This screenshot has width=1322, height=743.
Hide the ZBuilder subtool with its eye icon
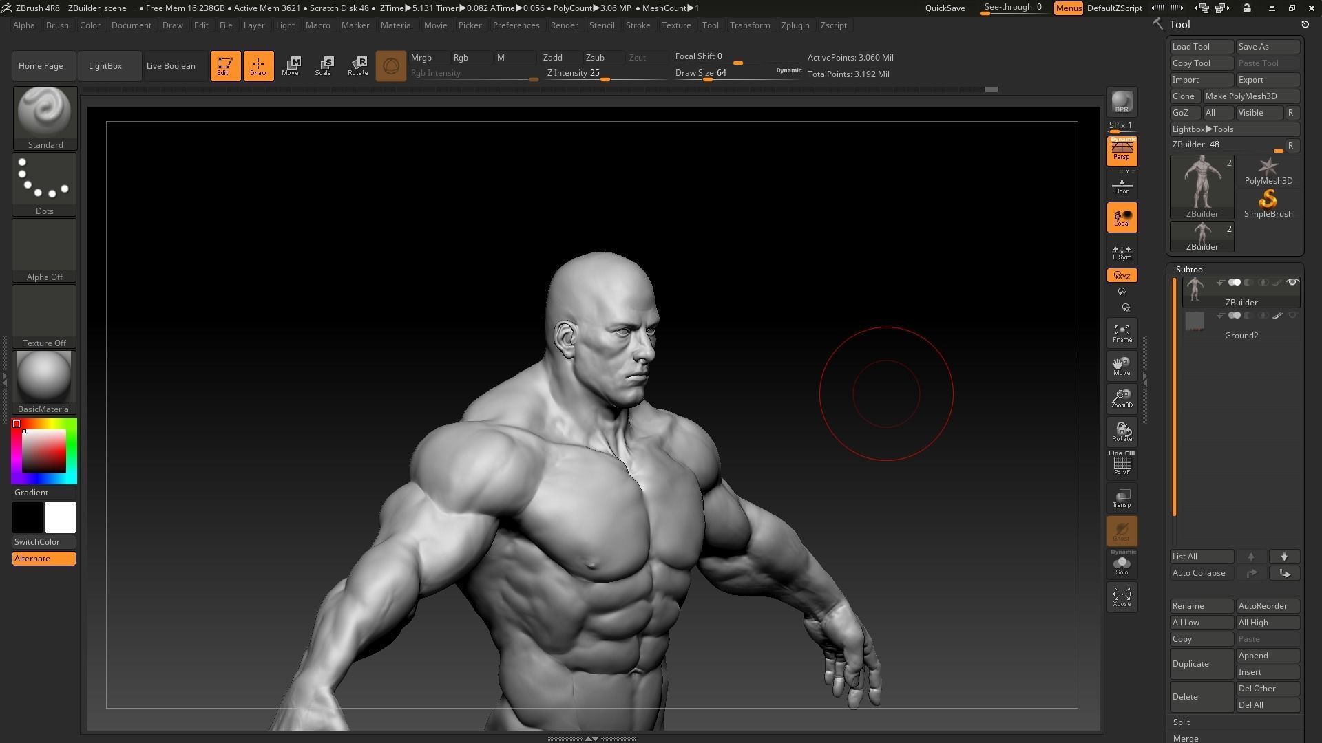[1292, 282]
